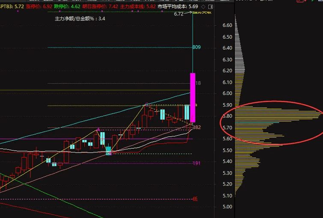323x218 pixels.
Task: Select the 市场平均成本: 5.69 value
Action: [x=178, y=6]
